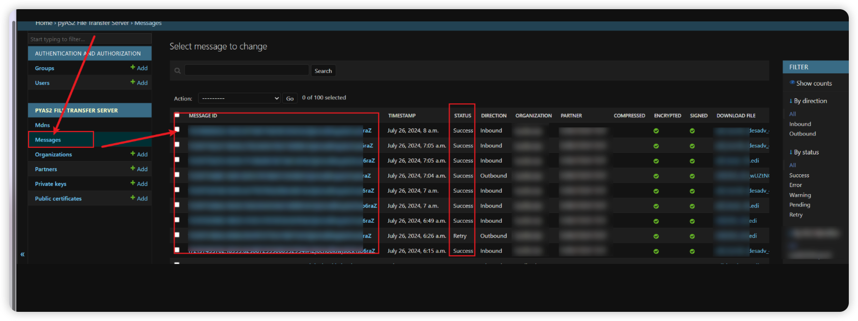Click the Go button
This screenshot has height=321, width=858.
[x=290, y=98]
